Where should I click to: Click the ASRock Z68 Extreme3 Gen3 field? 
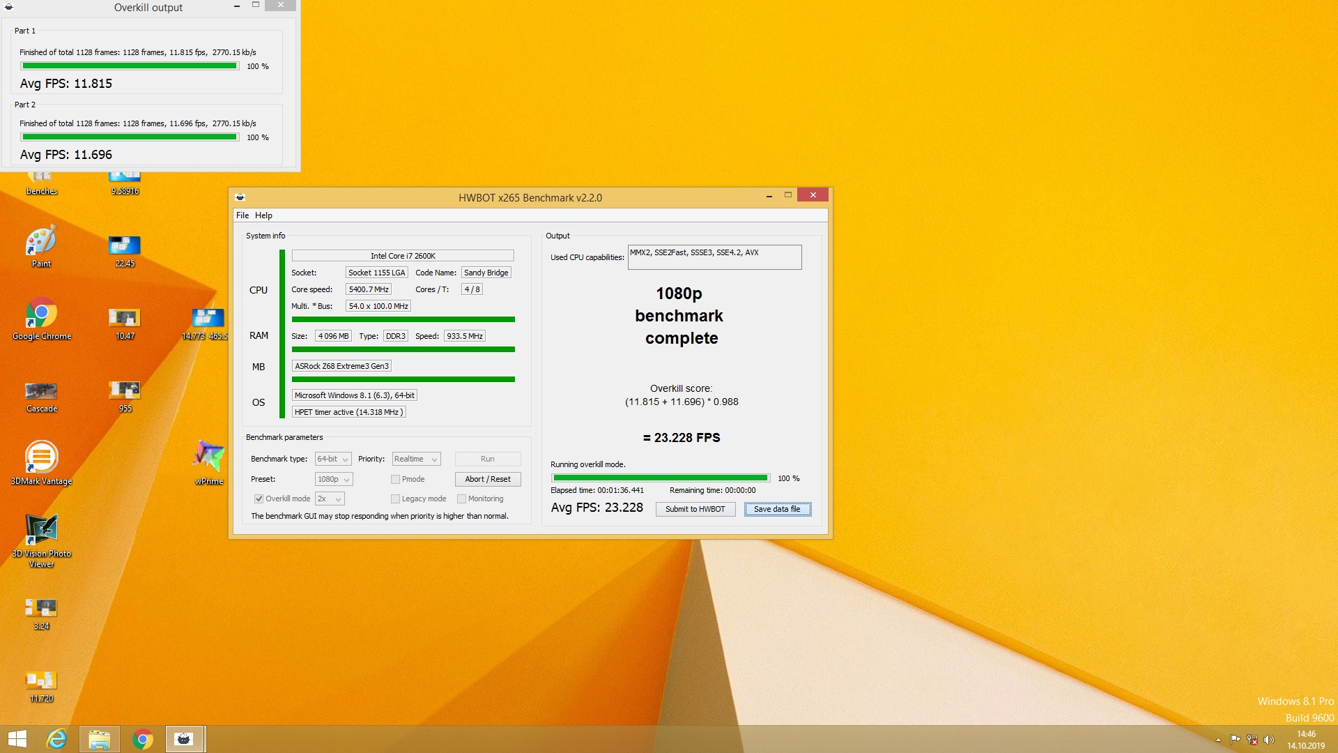pos(341,366)
